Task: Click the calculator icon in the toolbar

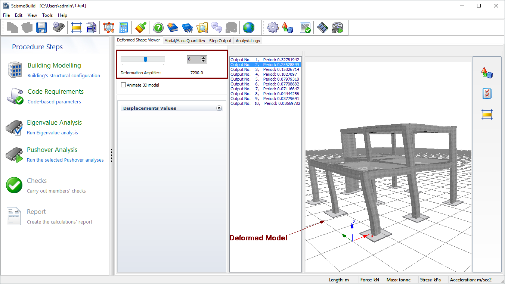Action: point(123,28)
